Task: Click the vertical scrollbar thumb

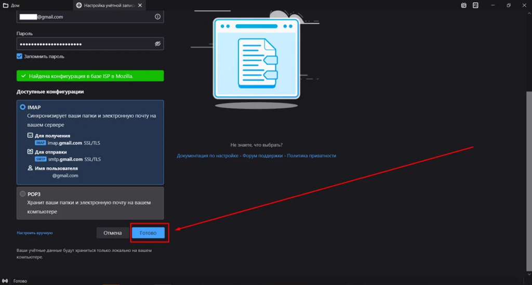Action: click(x=529, y=181)
